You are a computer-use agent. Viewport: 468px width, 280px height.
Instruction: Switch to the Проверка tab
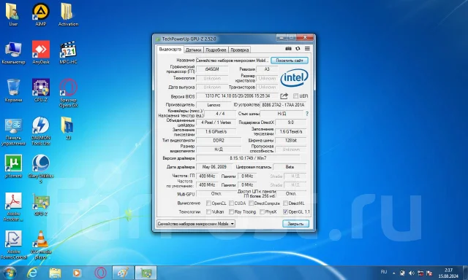239,50
